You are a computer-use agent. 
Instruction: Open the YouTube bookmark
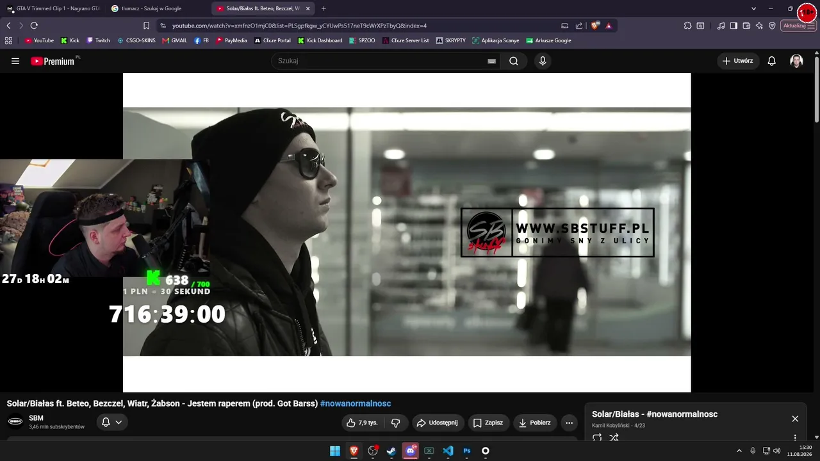click(39, 40)
